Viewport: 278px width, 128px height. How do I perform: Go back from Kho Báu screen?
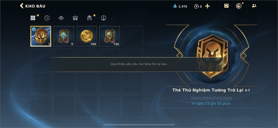[21, 6]
